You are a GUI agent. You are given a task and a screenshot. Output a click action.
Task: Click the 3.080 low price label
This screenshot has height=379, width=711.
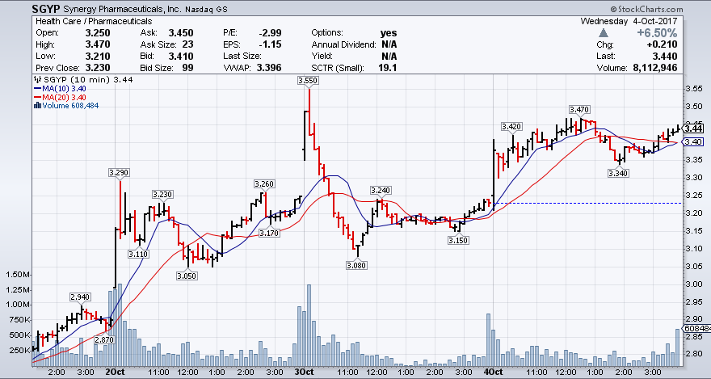point(356,265)
